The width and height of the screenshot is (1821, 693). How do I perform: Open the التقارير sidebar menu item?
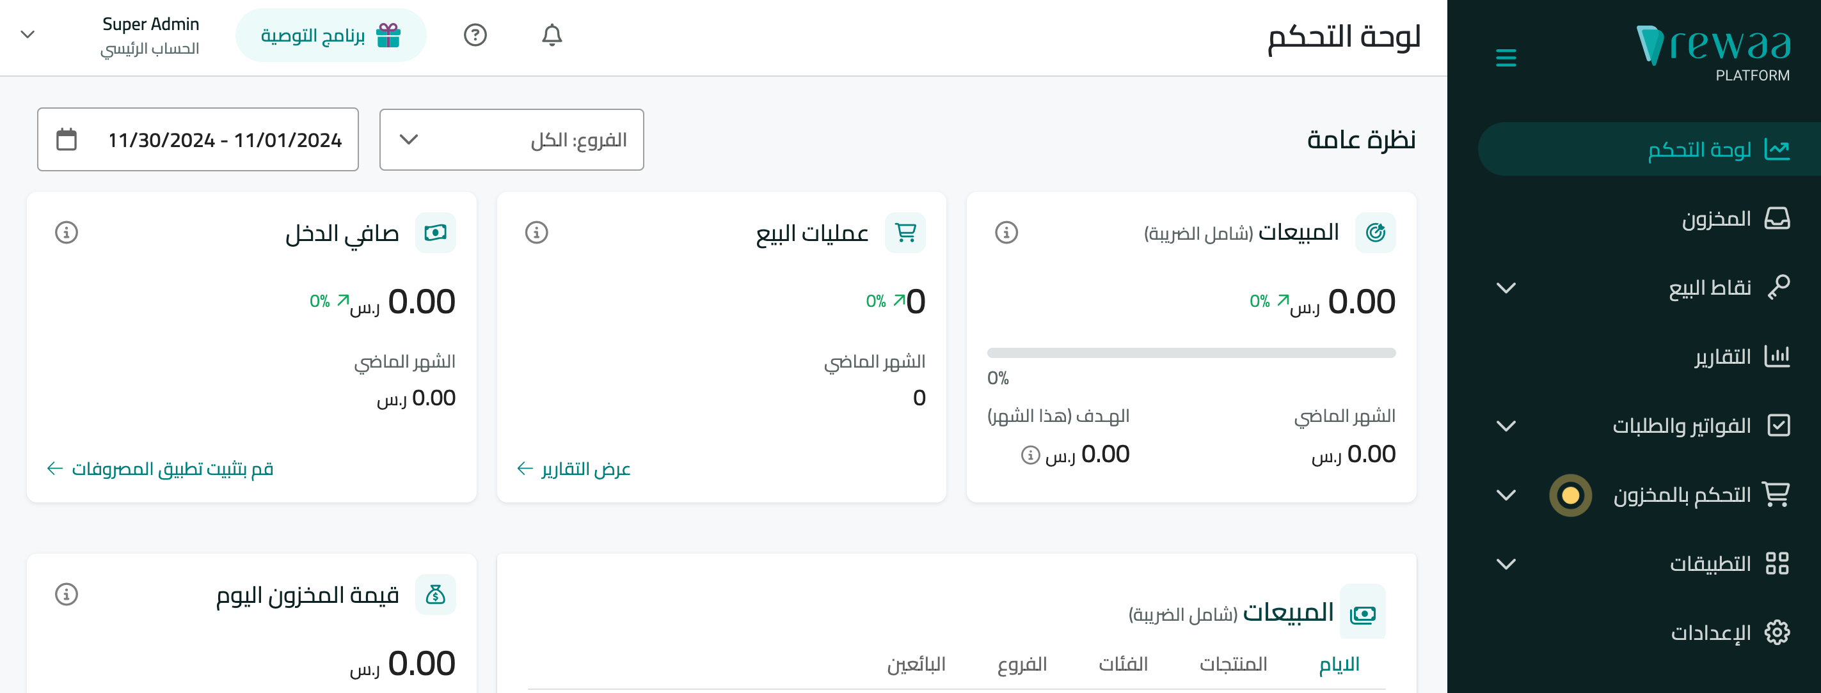pyautogui.click(x=1741, y=357)
